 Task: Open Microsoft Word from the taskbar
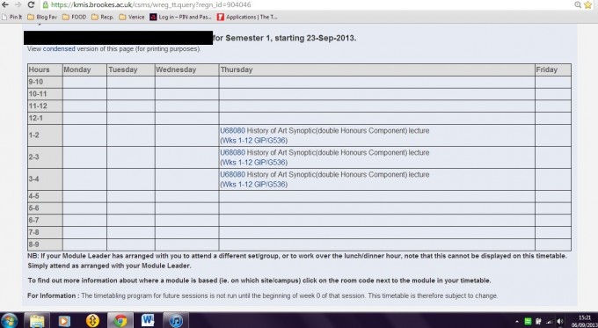pos(148,320)
